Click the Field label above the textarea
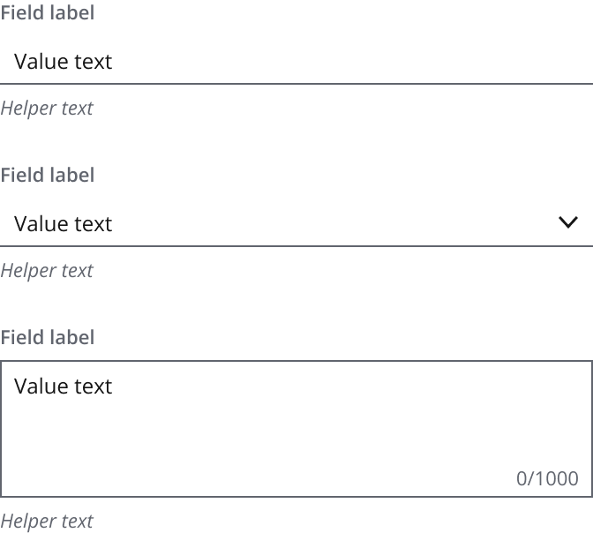The image size is (593, 533). click(x=48, y=337)
